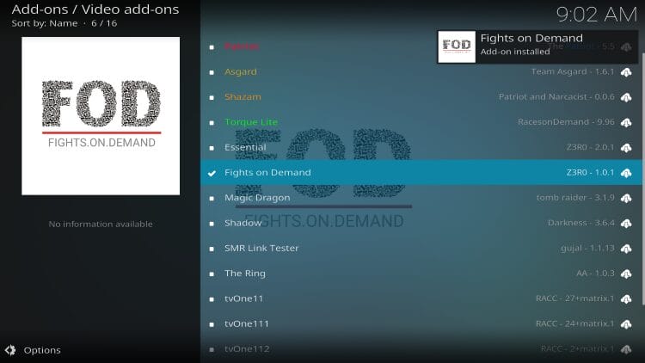
Task: Click the list scrollbar on right edge
Action: pyautogui.click(x=643, y=179)
